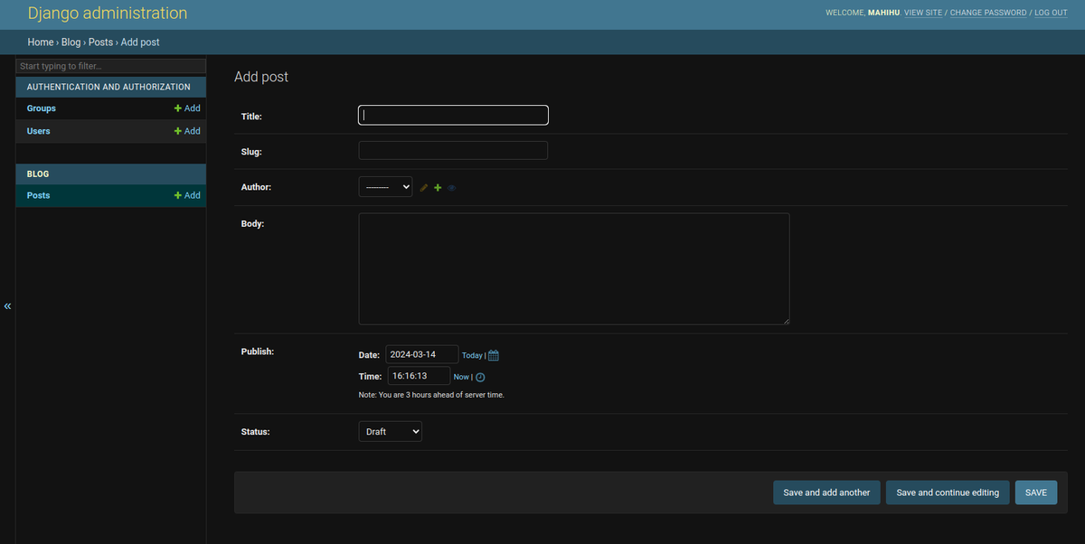This screenshot has height=544, width=1085.
Task: Click inside the Body text area
Action: (x=574, y=268)
